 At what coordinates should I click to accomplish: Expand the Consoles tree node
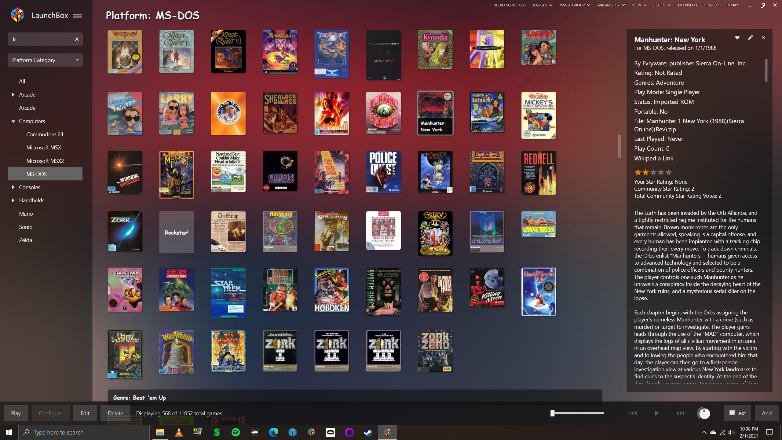click(x=13, y=187)
